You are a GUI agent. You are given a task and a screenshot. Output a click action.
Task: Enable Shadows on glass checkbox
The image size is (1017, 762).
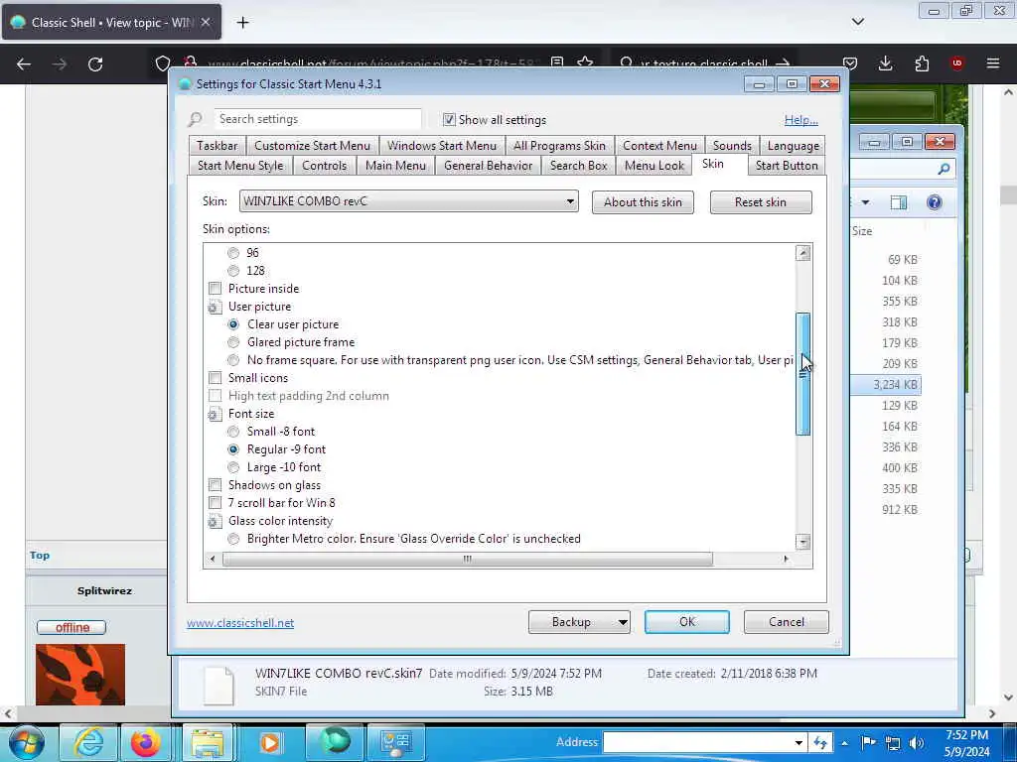[x=216, y=484]
